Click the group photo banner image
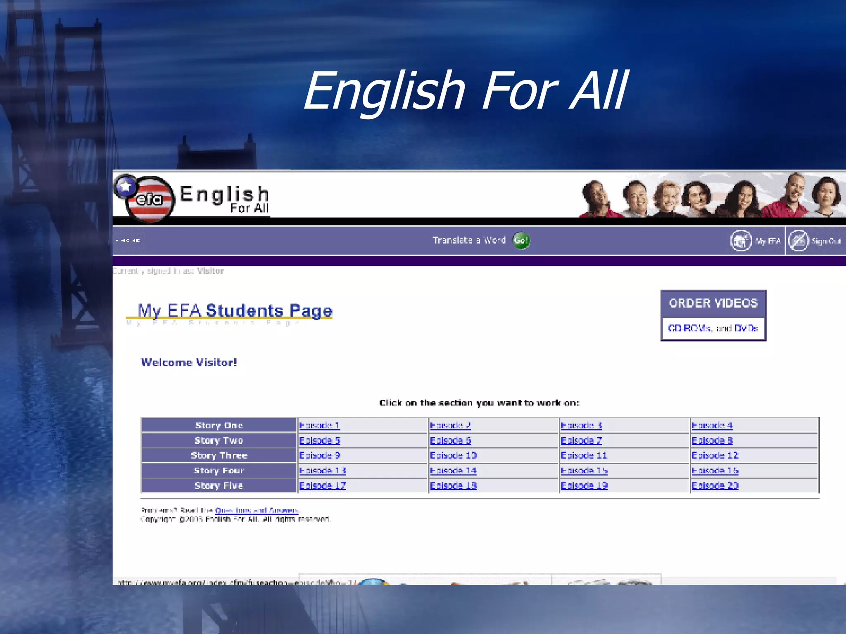The image size is (846, 634). point(711,195)
